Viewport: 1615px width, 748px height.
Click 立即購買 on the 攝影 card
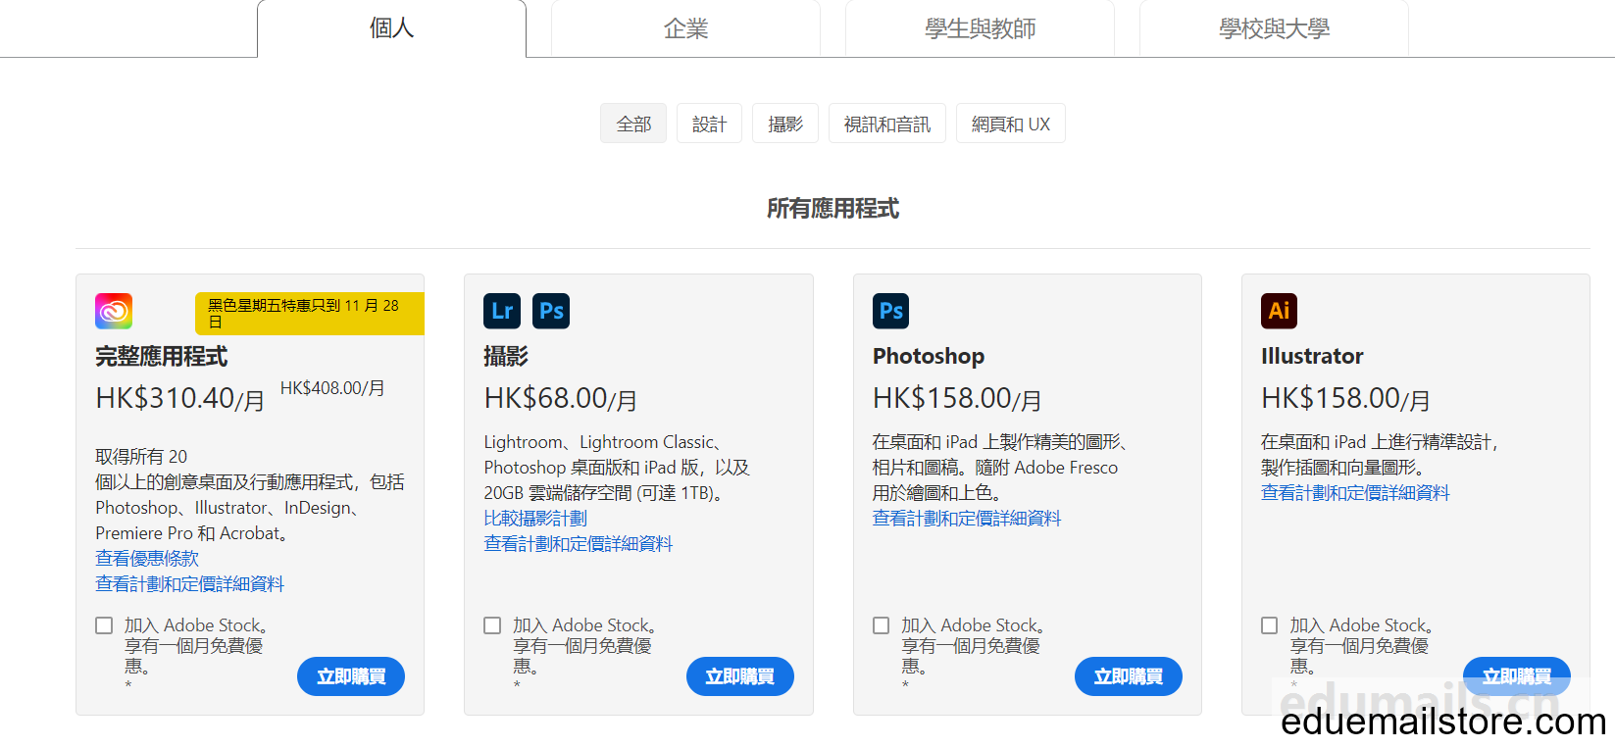pos(740,676)
